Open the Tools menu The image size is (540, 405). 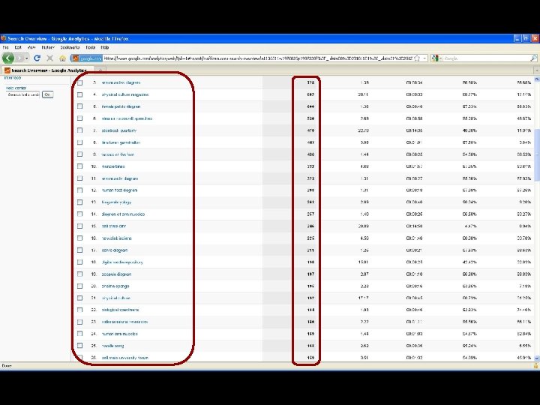pos(90,47)
